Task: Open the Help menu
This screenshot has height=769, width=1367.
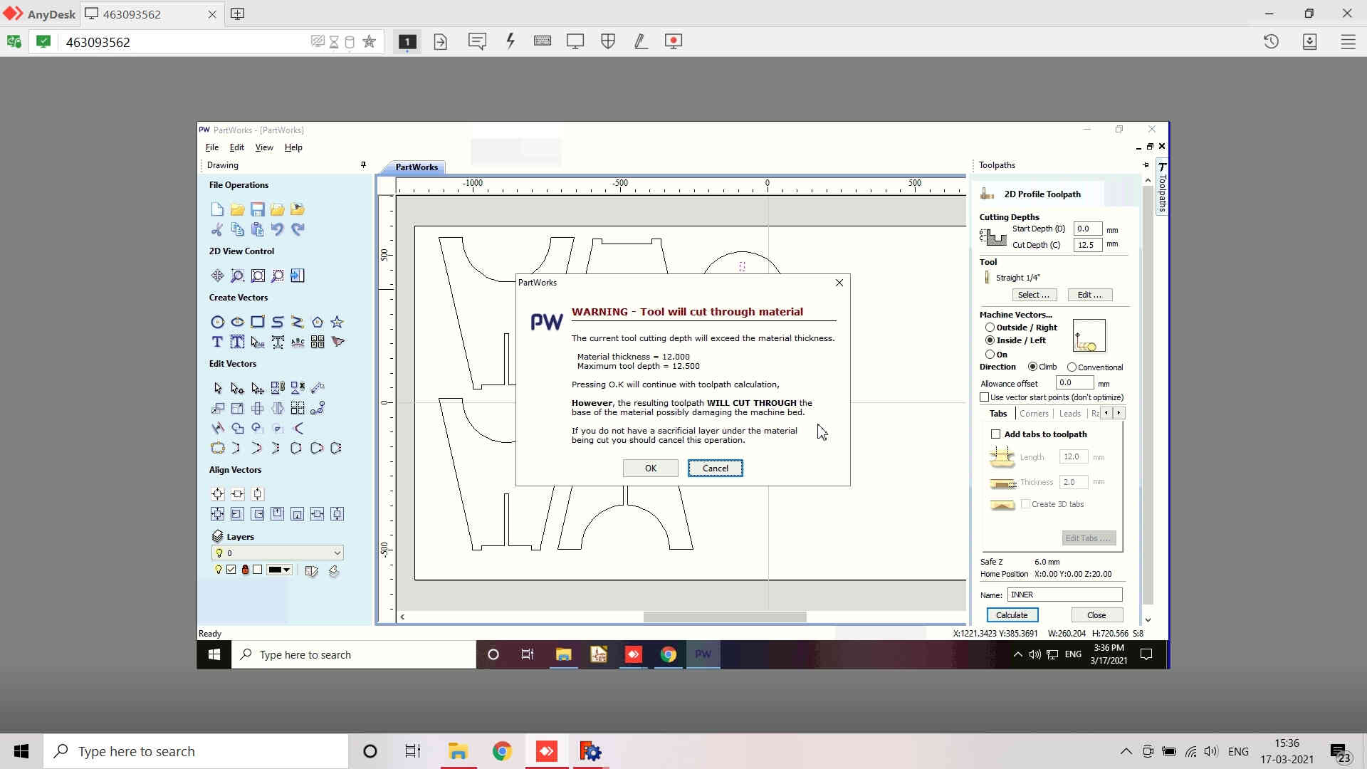Action: (293, 147)
